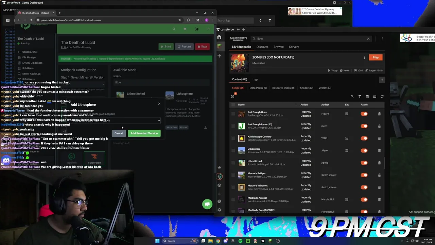The height and width of the screenshot is (245, 435).
Task: Stop the Death of Lucid server
Action: pos(202,47)
